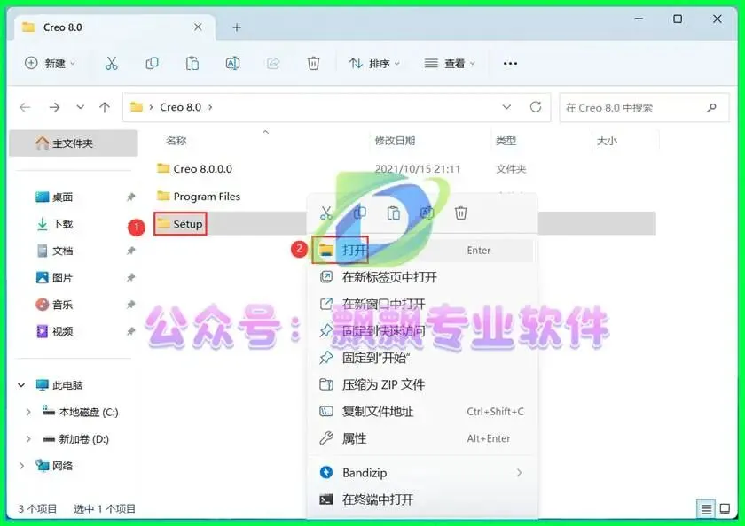Open the 排序 (Sort) dropdown
The width and height of the screenshot is (745, 526).
click(375, 63)
